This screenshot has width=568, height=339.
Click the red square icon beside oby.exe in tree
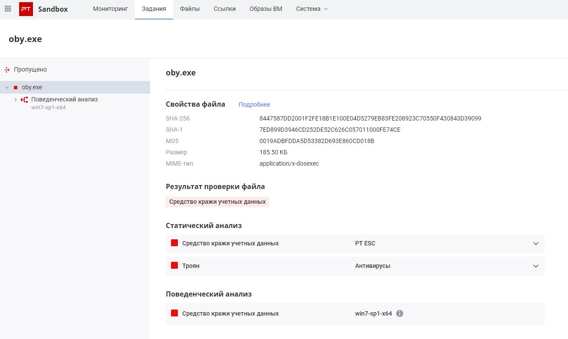pyautogui.click(x=16, y=88)
